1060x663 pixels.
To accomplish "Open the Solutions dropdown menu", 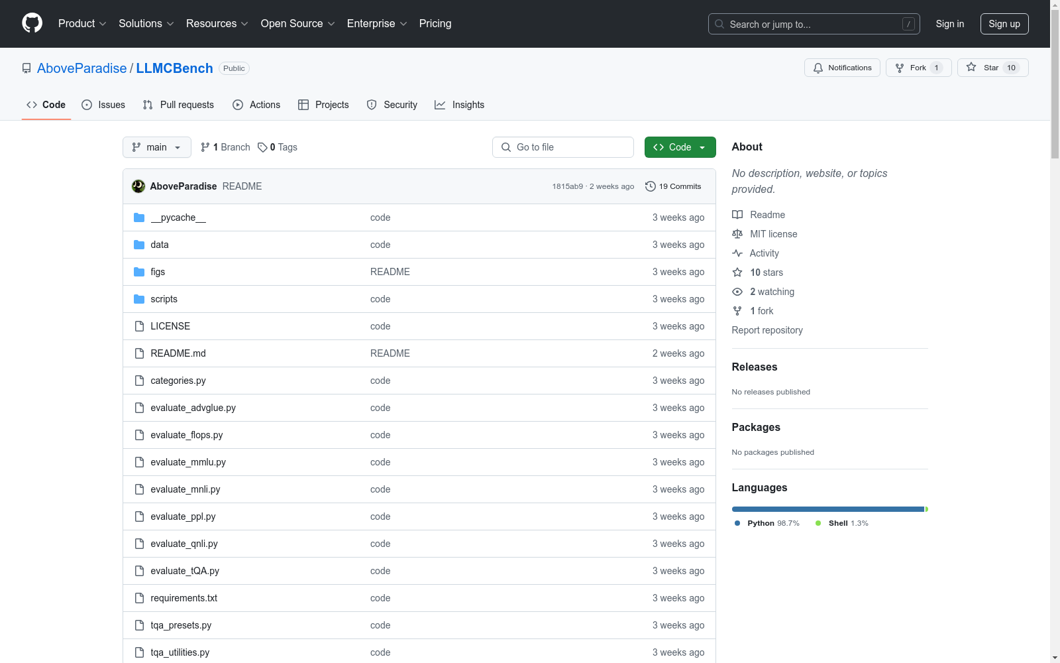I will point(146,24).
